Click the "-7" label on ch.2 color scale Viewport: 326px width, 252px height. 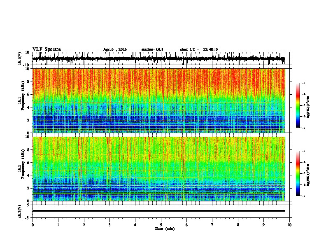tap(303, 196)
